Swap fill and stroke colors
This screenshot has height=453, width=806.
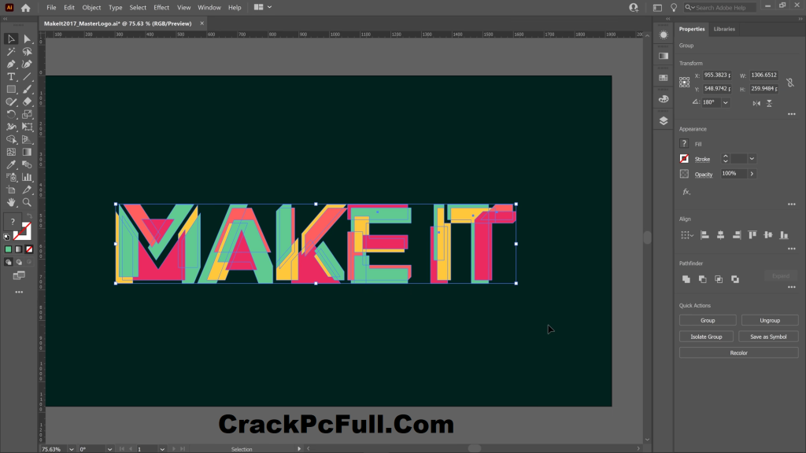[30, 215]
